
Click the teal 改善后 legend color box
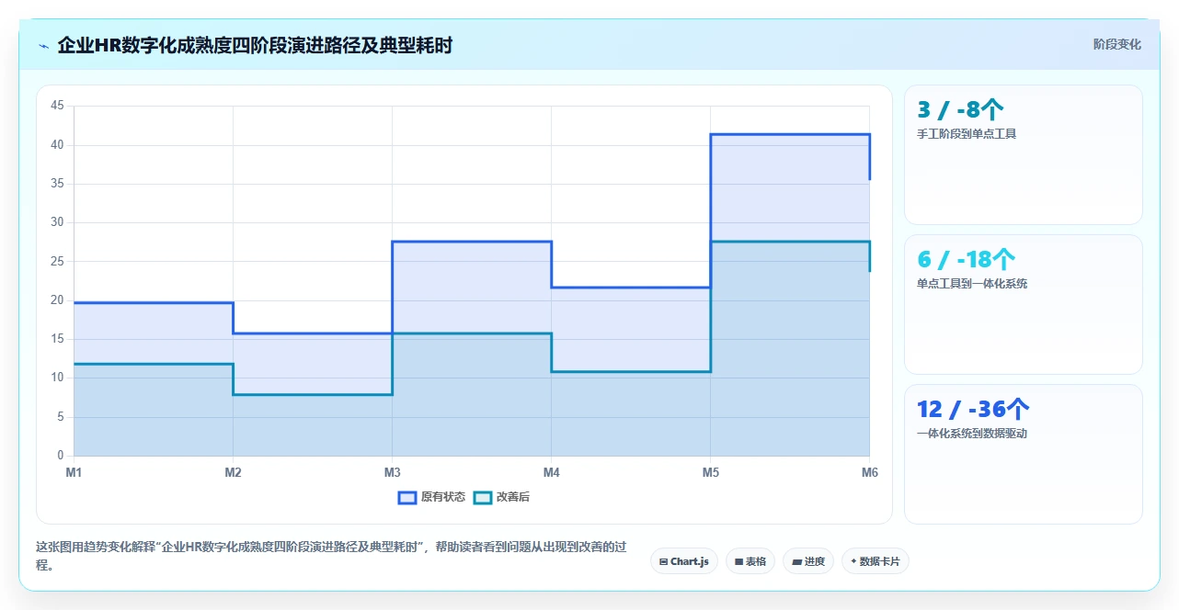tap(482, 497)
